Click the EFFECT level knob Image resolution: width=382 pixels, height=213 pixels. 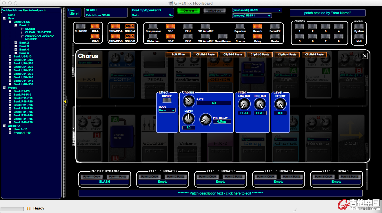(280, 104)
